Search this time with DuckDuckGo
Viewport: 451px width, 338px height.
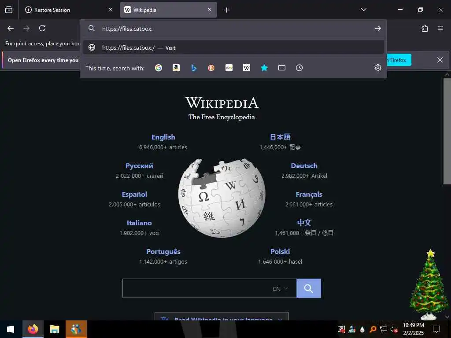pyautogui.click(x=211, y=68)
